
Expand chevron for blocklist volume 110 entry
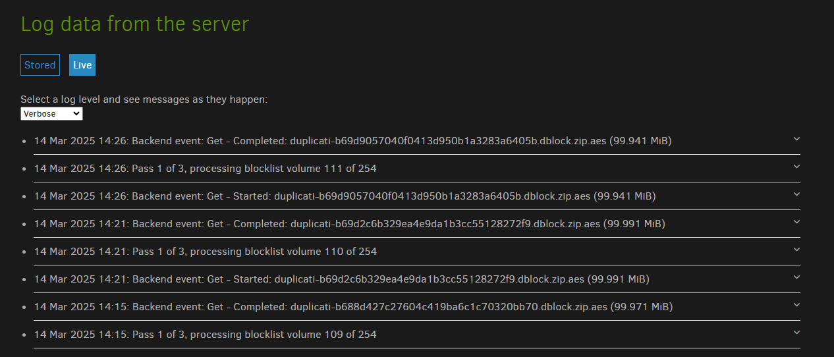[796, 250]
